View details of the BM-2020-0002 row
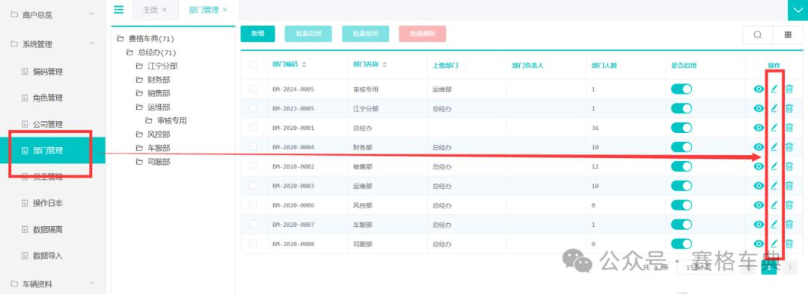This screenshot has height=294, width=808. [x=758, y=166]
